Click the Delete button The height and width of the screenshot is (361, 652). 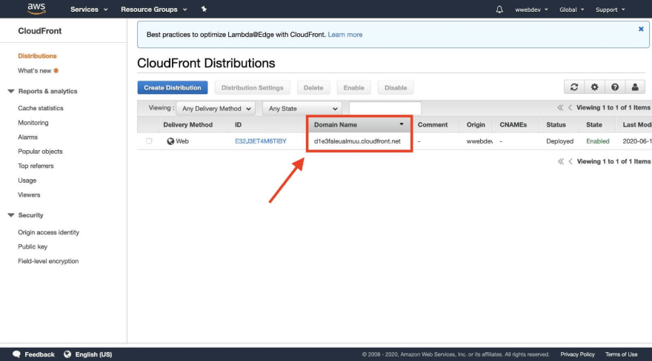tap(313, 87)
